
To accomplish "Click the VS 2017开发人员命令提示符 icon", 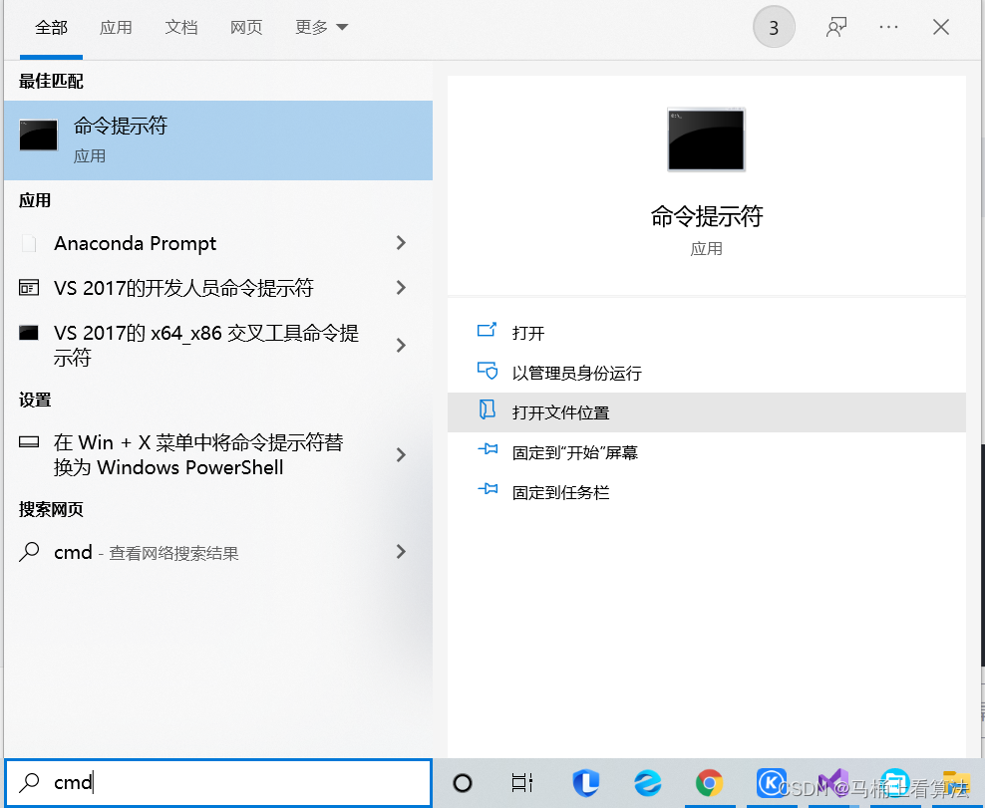I will [x=29, y=288].
